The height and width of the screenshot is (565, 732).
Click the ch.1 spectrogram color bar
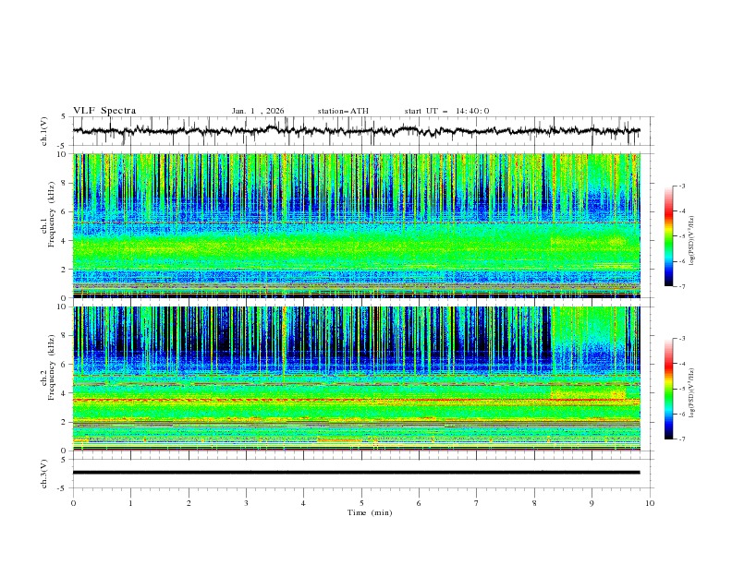[668, 236]
